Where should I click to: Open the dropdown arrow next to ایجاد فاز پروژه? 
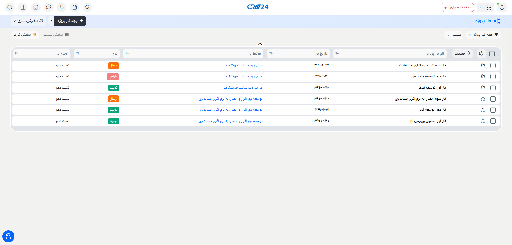(51, 21)
